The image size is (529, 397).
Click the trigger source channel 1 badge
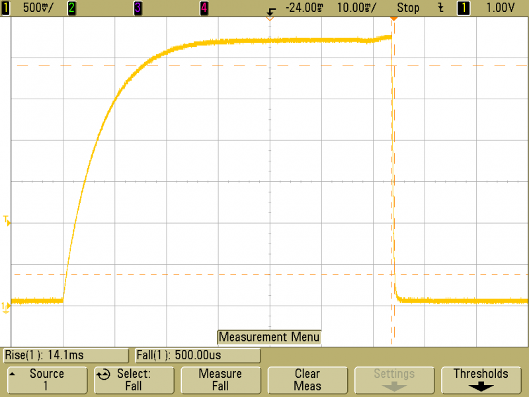[x=464, y=8]
